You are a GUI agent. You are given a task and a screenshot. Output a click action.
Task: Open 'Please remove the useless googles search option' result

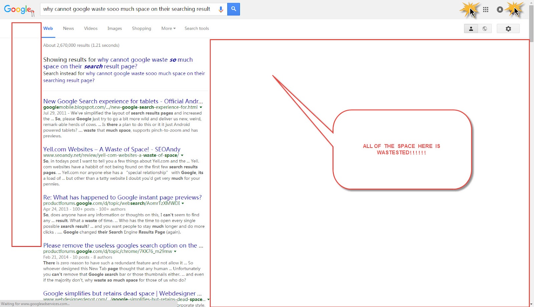point(123,246)
